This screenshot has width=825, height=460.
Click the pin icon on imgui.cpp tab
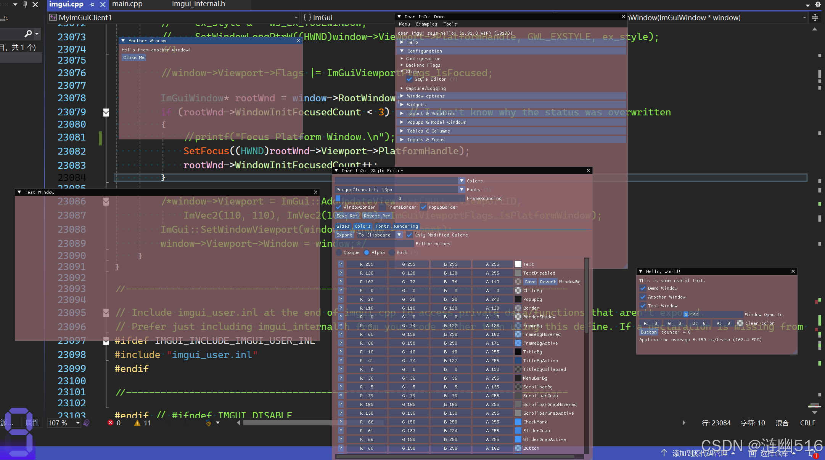click(92, 5)
